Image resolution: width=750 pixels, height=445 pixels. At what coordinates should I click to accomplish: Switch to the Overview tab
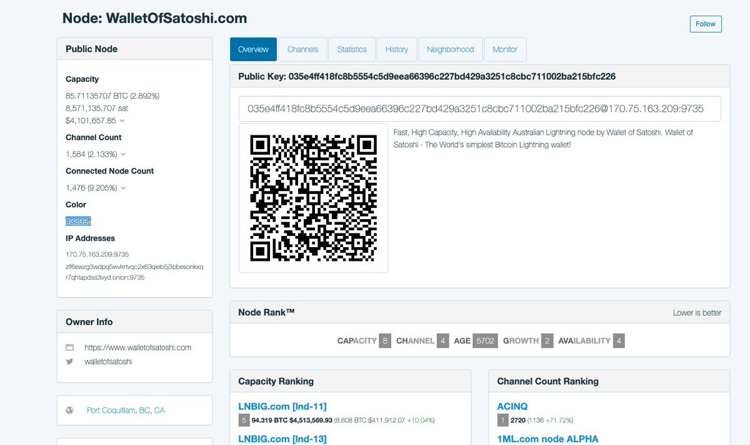tap(253, 49)
